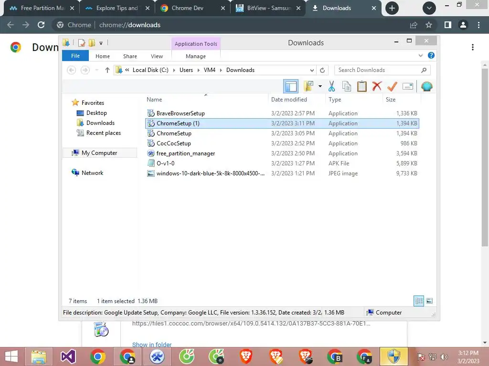The image size is (489, 366).
Task: Click the magnifier in Search Downloads box
Action: click(424, 70)
